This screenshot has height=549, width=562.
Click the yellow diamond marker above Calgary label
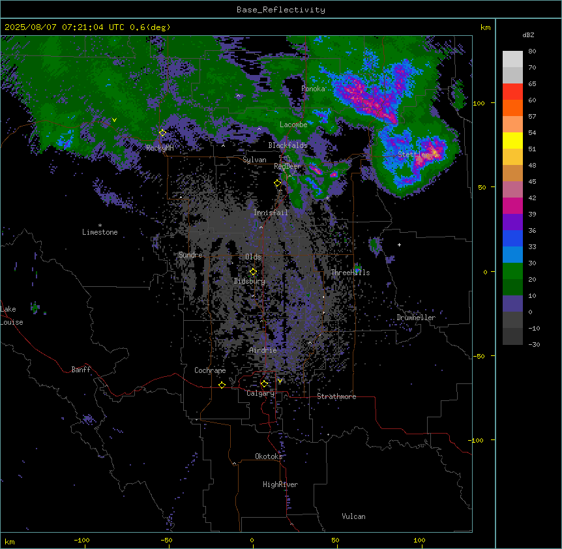tap(264, 384)
